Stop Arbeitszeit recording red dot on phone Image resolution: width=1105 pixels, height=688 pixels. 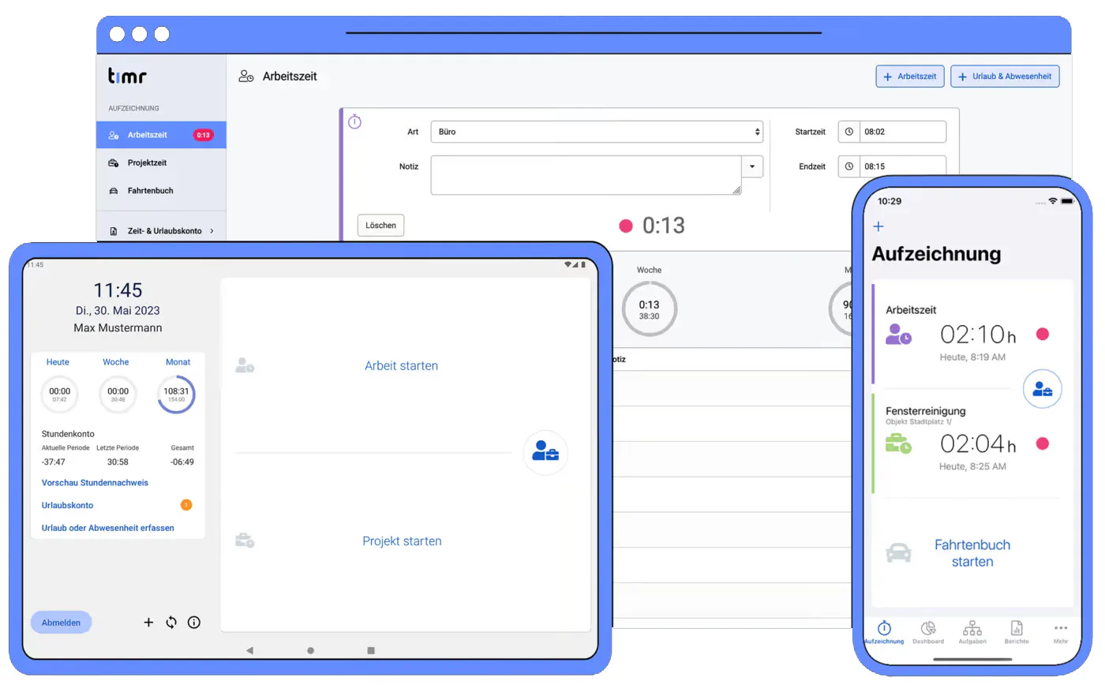1043,334
